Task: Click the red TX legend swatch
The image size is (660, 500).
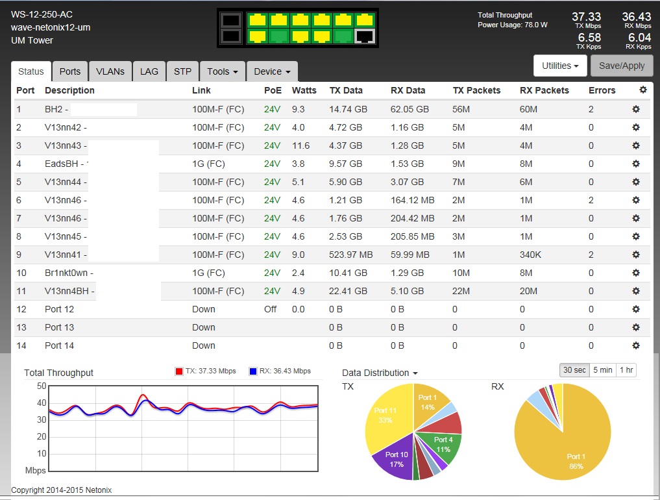Action: [179, 371]
